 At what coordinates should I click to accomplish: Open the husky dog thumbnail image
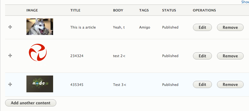pos(40,27)
